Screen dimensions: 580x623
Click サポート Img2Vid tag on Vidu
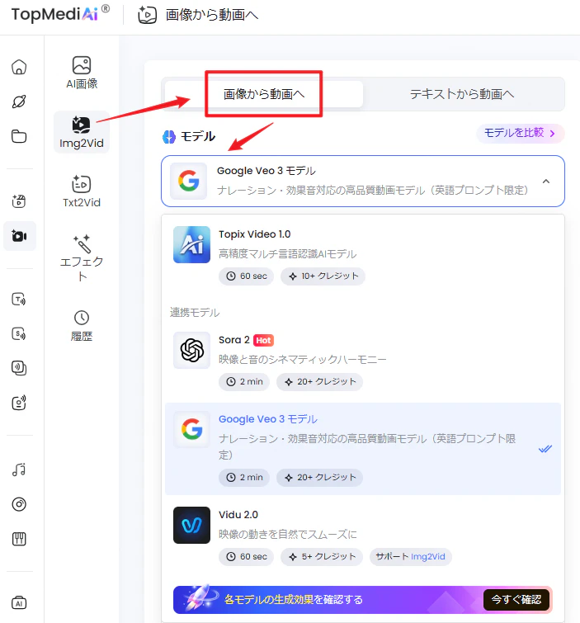410,556
